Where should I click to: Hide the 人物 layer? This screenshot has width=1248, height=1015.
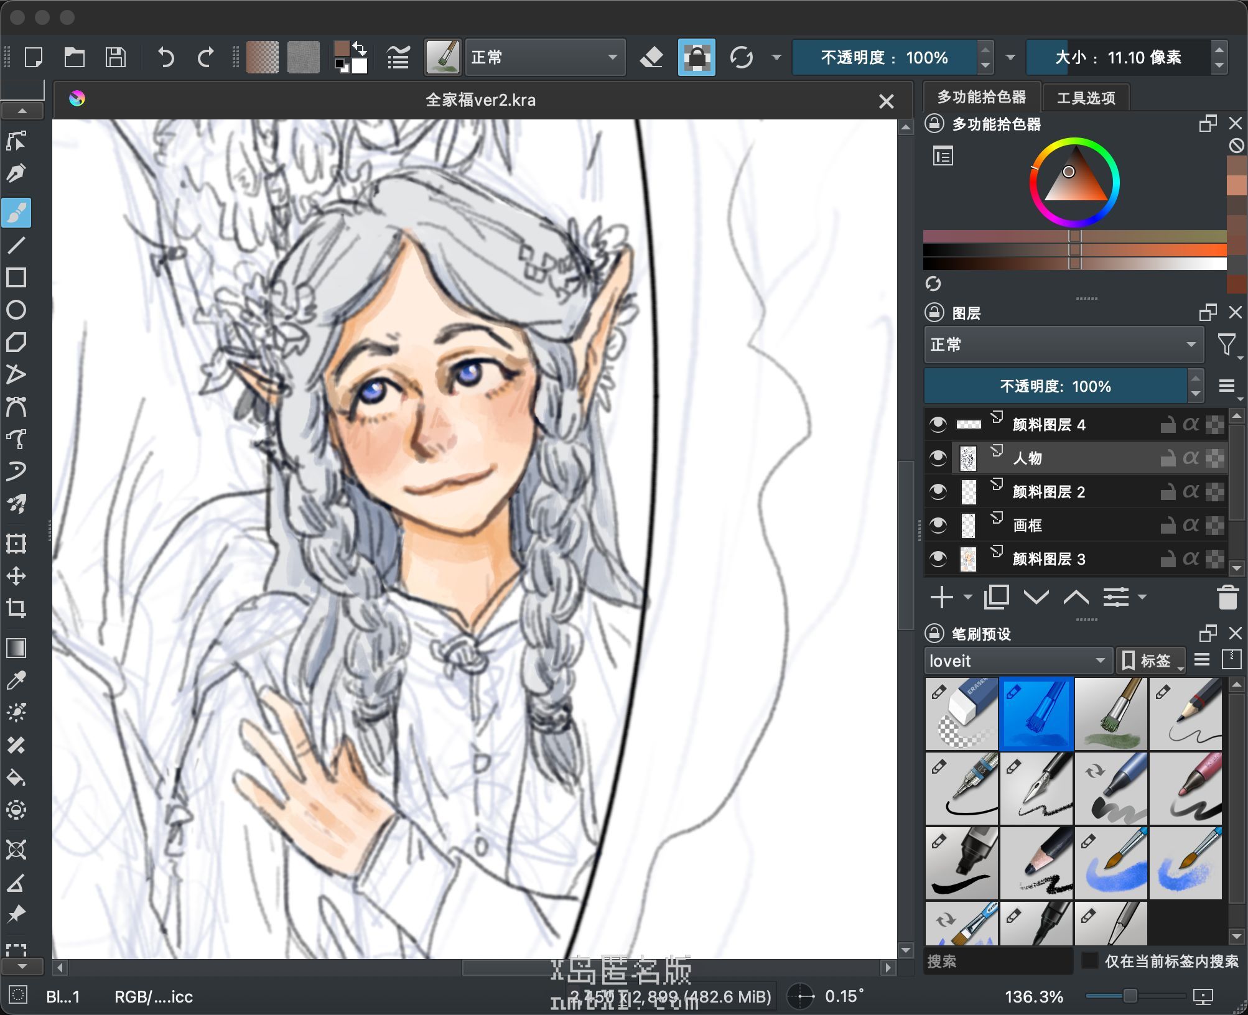click(938, 458)
